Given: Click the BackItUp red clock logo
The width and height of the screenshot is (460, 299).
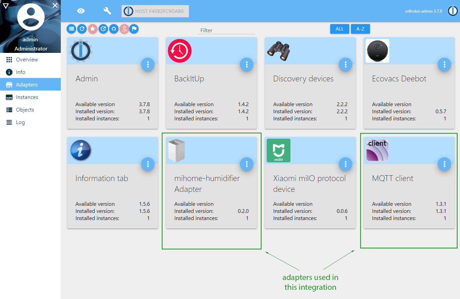Looking at the screenshot, I should tap(180, 51).
